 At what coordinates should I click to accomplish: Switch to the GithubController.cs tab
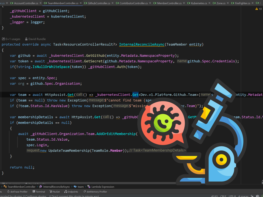[99, 3]
